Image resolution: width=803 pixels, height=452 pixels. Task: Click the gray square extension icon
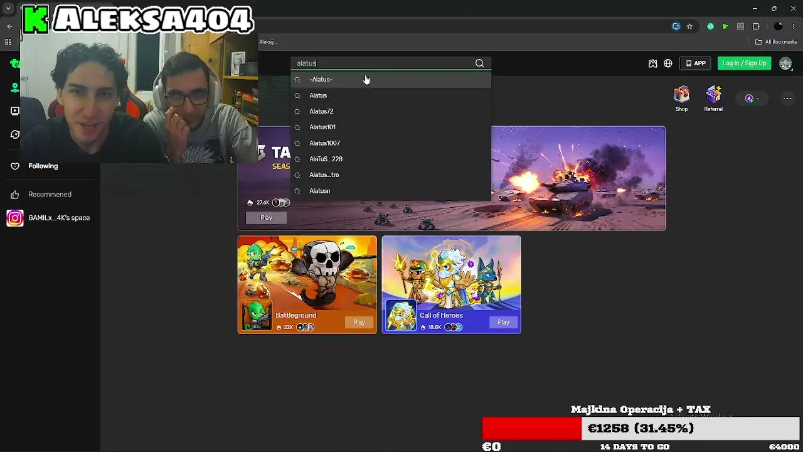click(740, 26)
